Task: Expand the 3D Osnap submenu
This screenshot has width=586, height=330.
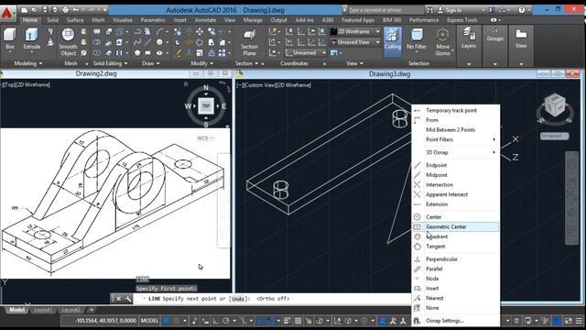Action: pyautogui.click(x=456, y=152)
